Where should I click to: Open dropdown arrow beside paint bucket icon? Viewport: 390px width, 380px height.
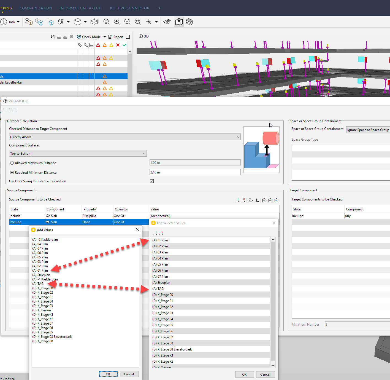[68, 22]
